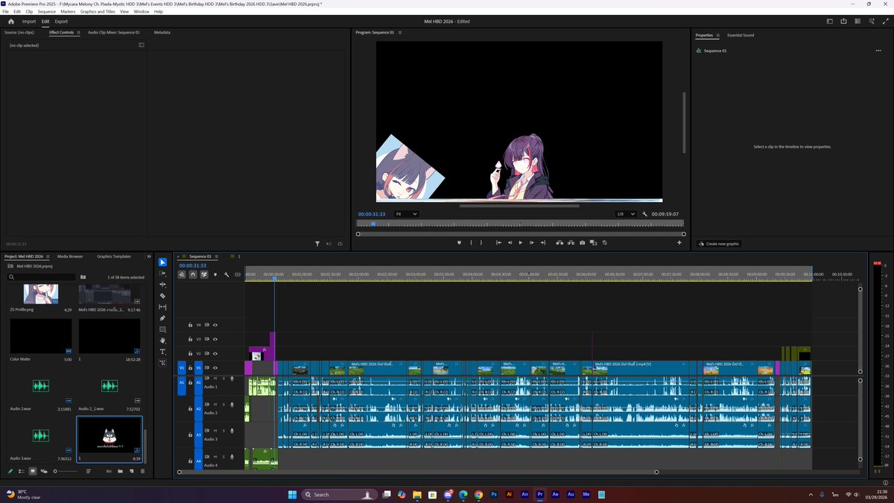The height and width of the screenshot is (503, 894).
Task: Click Create new graphic button
Action: [719, 244]
